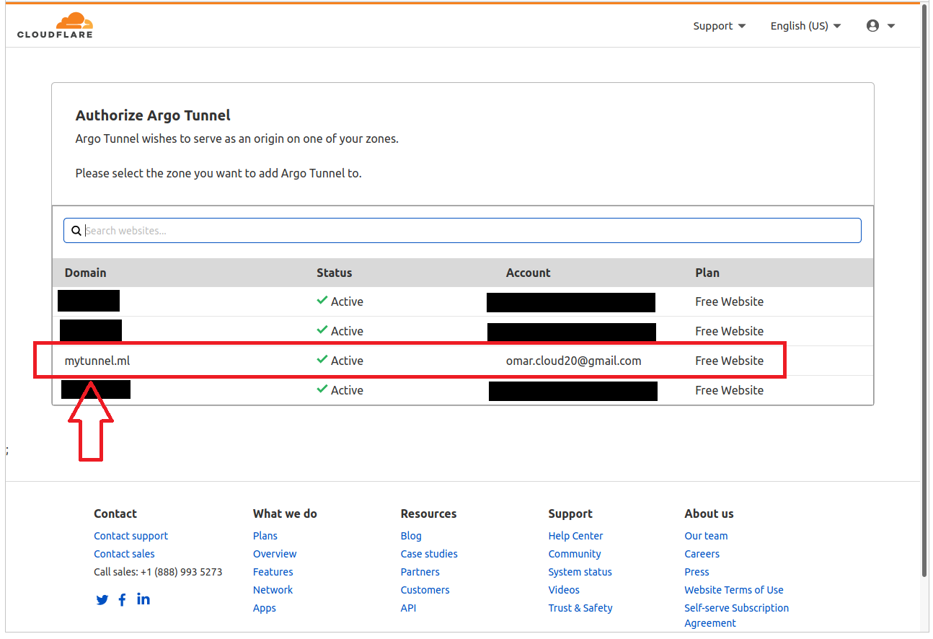Click the sales phone number text
933x639 pixels.
(181, 572)
